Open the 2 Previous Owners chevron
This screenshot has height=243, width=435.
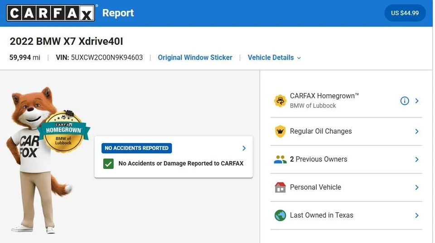coord(417,159)
